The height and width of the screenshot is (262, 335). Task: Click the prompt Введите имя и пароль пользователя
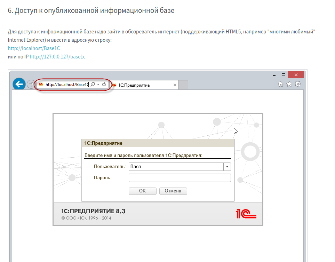[x=143, y=156]
